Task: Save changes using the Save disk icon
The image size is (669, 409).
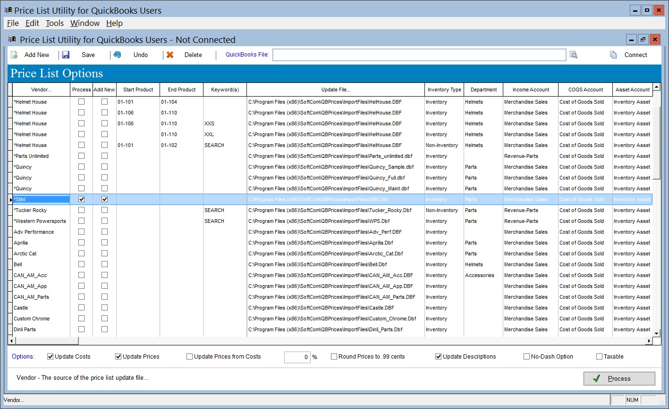Action: tap(66, 55)
